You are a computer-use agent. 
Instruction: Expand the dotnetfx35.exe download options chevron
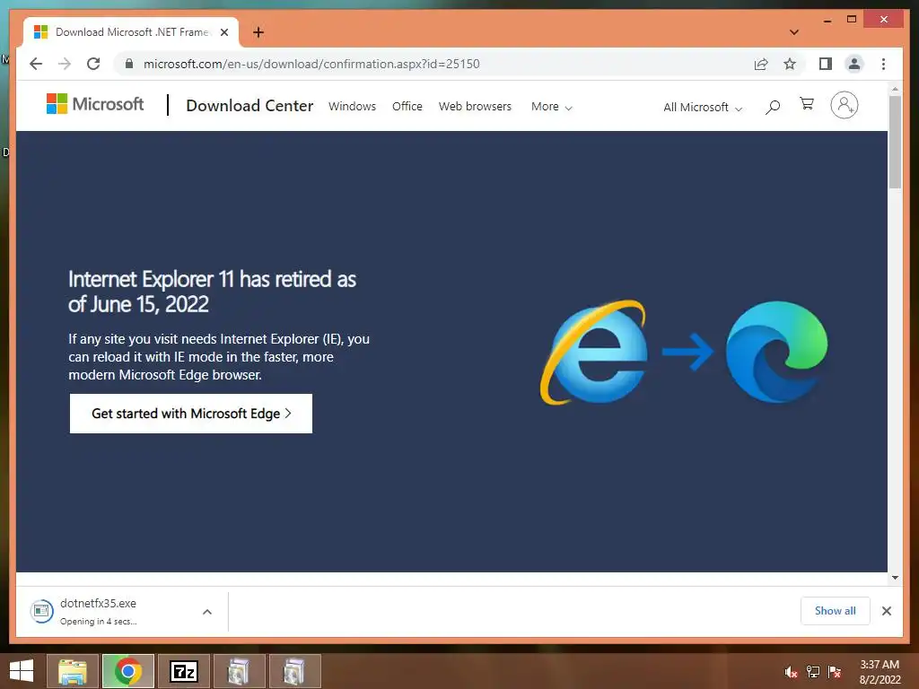pyautogui.click(x=207, y=612)
